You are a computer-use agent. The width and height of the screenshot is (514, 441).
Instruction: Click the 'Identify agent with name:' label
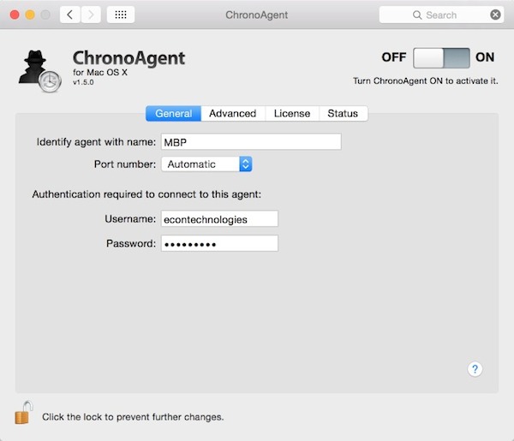(x=96, y=142)
